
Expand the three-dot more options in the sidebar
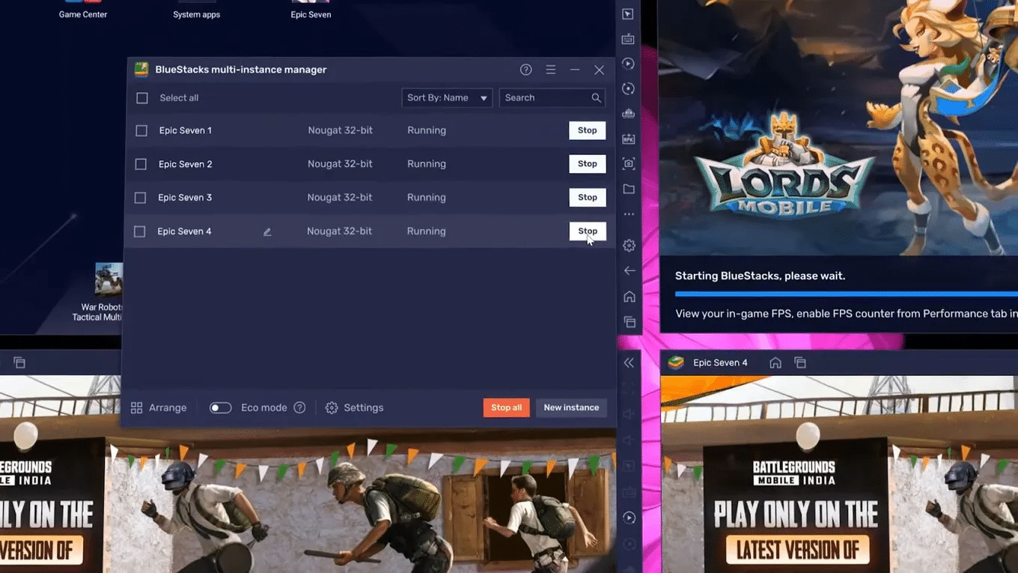point(628,213)
